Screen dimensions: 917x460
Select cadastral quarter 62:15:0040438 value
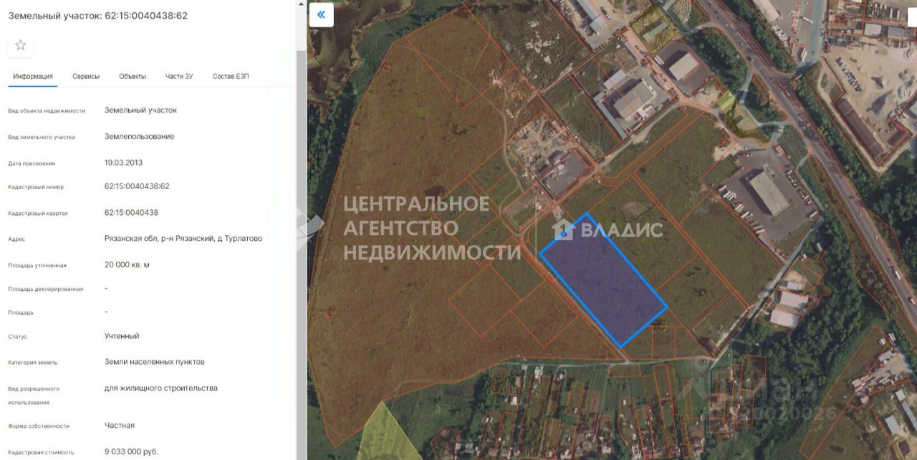[131, 213]
